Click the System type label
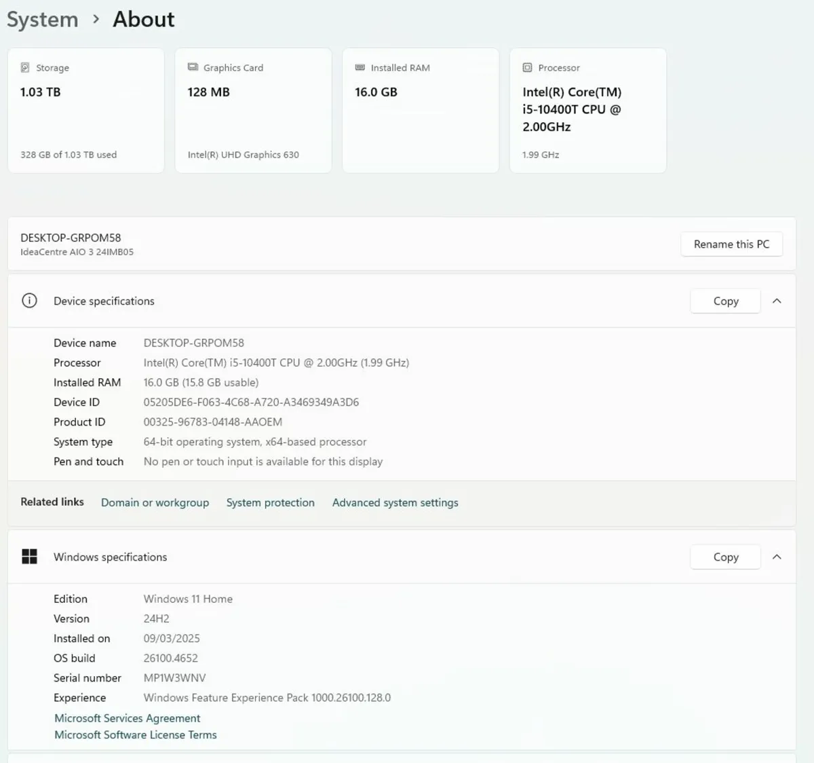This screenshot has height=763, width=814. (83, 442)
